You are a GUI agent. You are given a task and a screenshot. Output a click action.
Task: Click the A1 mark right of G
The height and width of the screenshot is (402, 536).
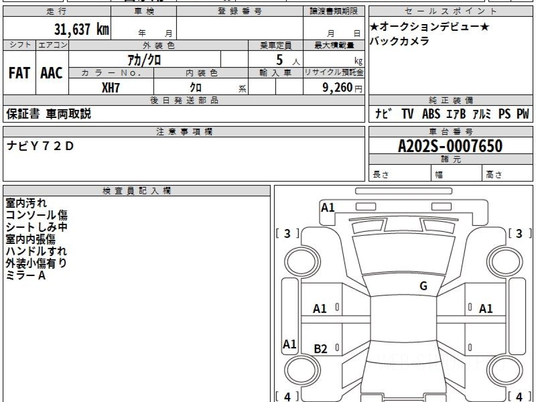[486, 309]
